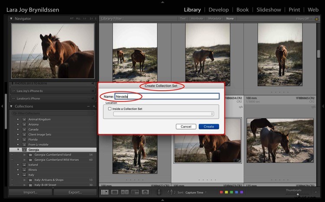Image resolution: width=325 pixels, height=202 pixels.
Task: Select top-left two-horses grid thumbnail
Action: click(135, 52)
